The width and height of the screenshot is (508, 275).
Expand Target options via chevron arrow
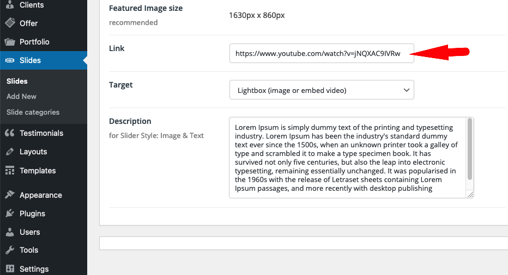406,90
